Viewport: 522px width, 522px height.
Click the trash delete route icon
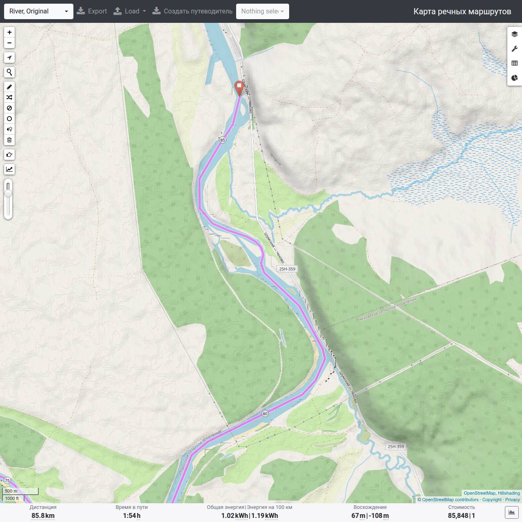pyautogui.click(x=9, y=140)
